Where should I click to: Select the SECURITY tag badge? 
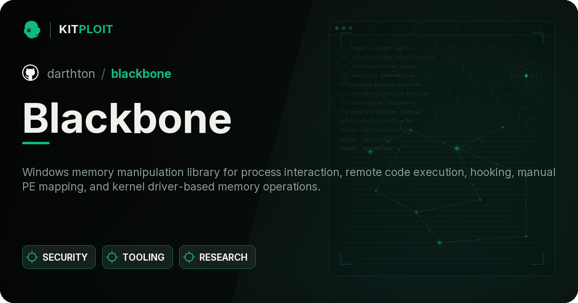59,257
